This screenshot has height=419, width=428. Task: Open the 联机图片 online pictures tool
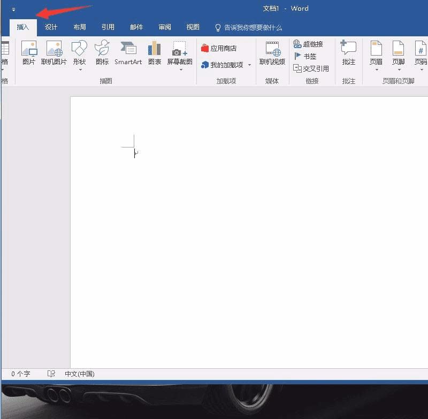click(x=54, y=53)
